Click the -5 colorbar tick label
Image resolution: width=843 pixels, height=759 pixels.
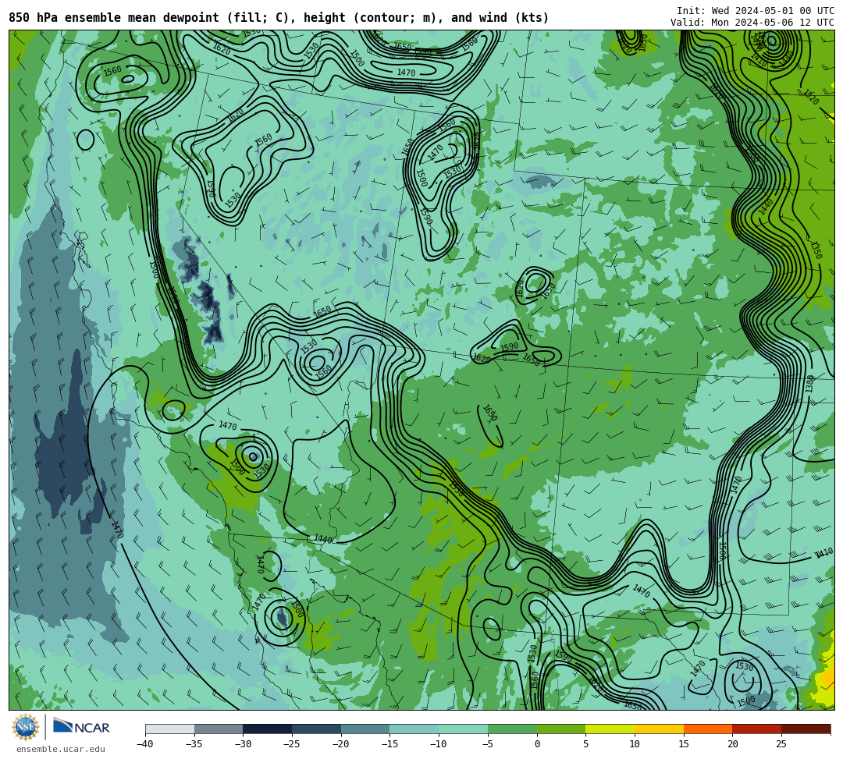pos(488,744)
